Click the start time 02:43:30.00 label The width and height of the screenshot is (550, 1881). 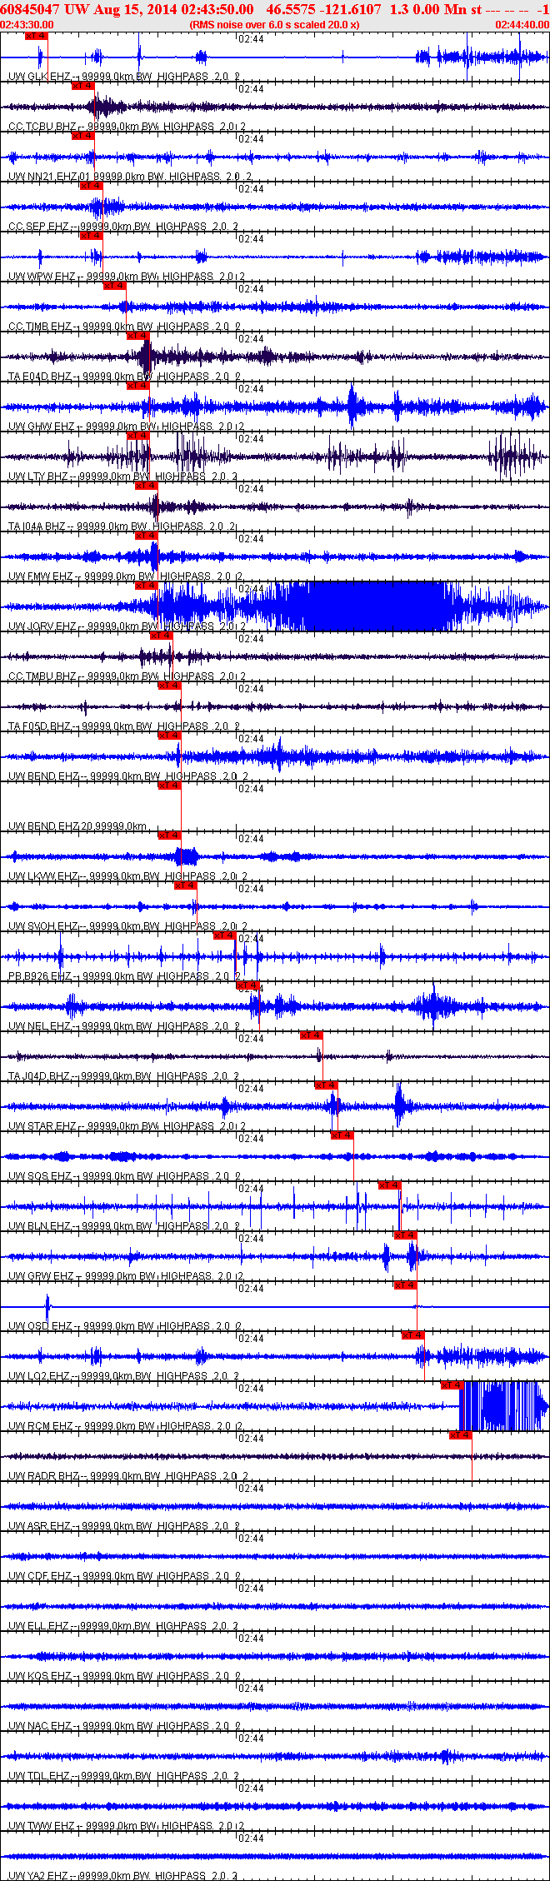27,25
